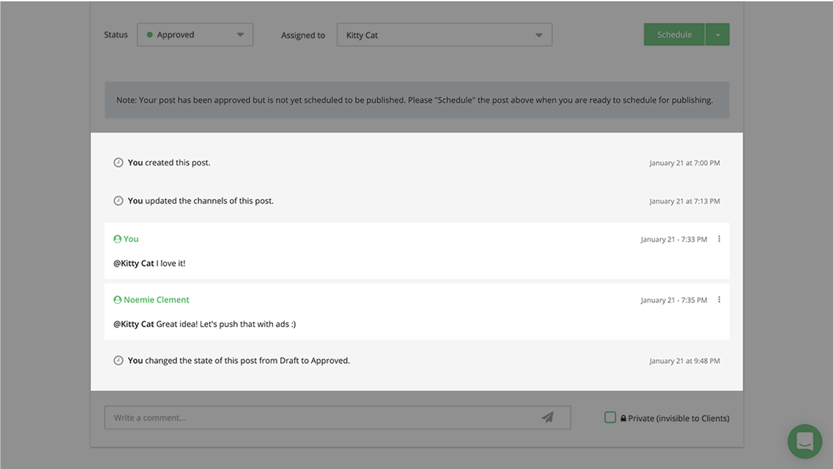This screenshot has height=469, width=833.
Task: Open the Assigned to Kitty Cat dropdown
Action: click(x=444, y=35)
